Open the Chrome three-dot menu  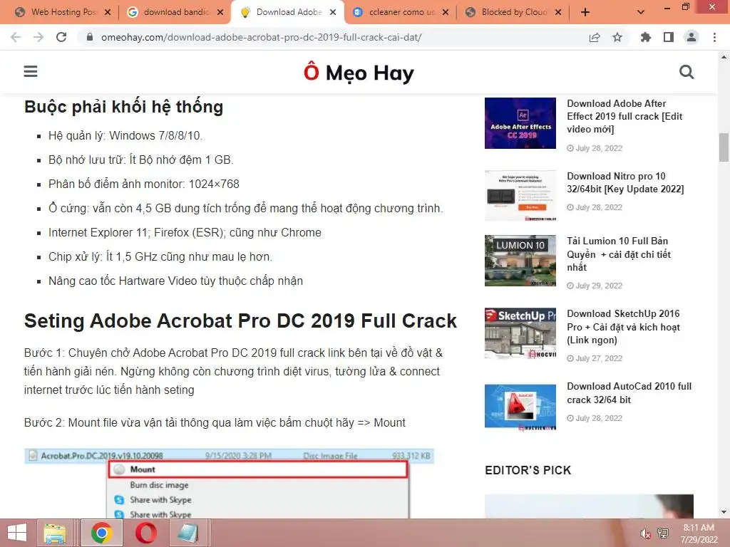pos(714,37)
